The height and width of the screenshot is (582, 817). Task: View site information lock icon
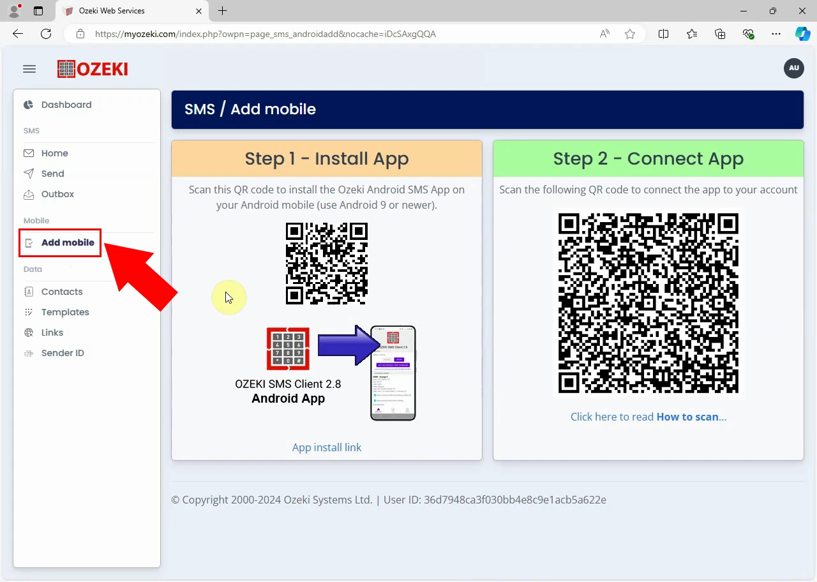coord(80,34)
